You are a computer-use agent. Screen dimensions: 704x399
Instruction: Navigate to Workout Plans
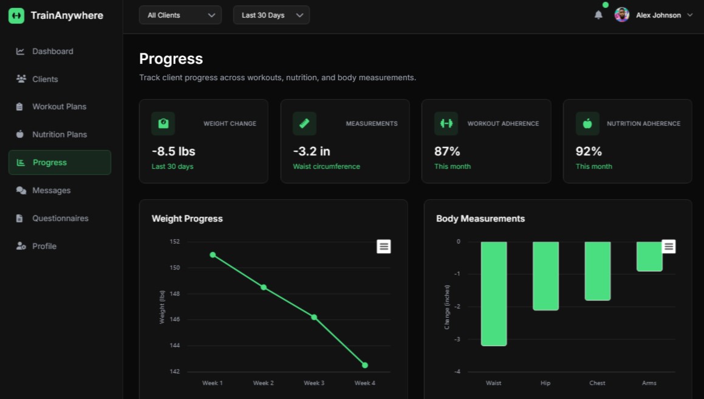59,107
